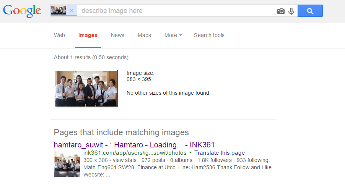
Task: Click '683 × 395' dimensions text
Action: pyautogui.click(x=138, y=79)
